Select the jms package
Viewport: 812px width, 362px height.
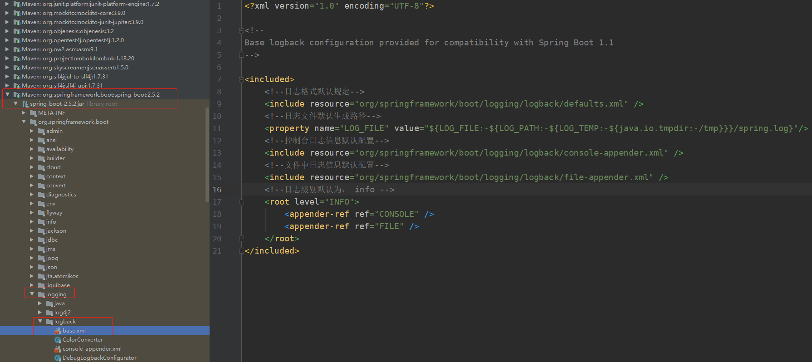(x=50, y=249)
